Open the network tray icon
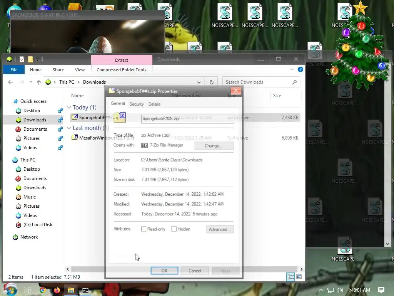394x296 pixels. pos(331,290)
